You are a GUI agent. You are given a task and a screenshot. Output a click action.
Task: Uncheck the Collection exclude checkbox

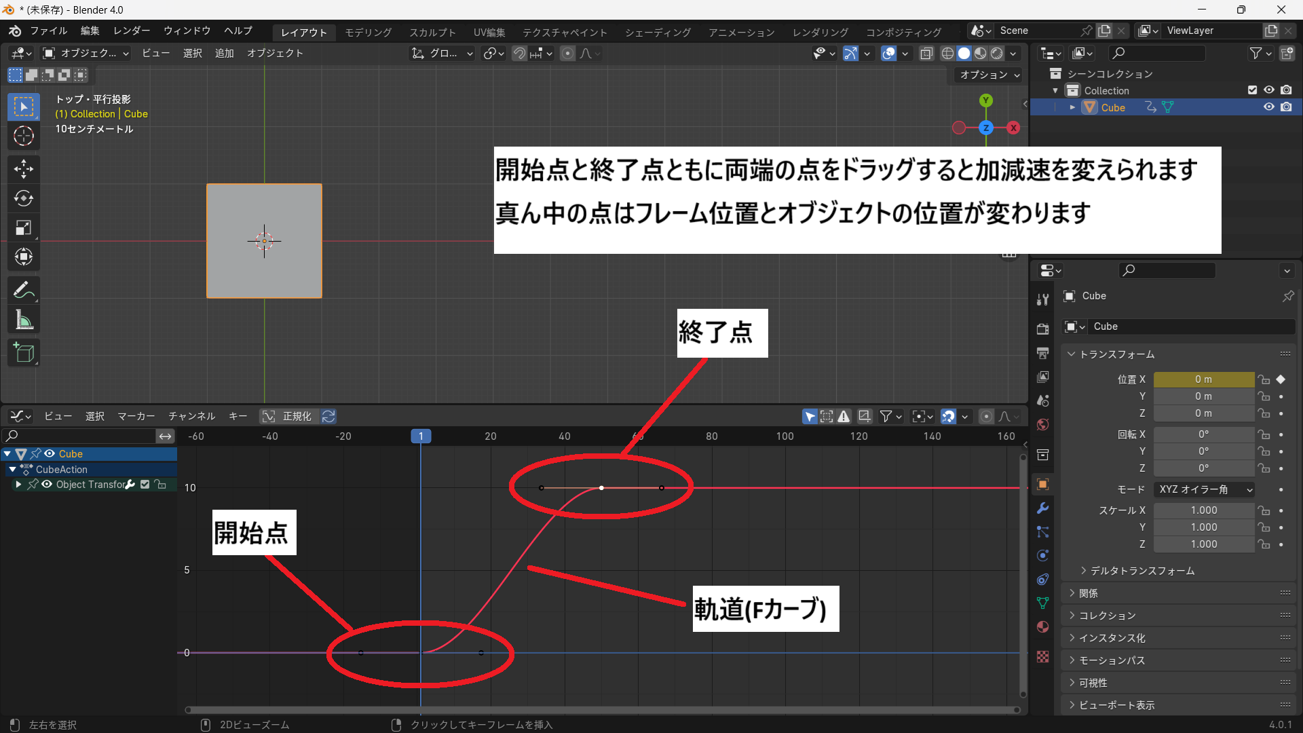[x=1252, y=90]
